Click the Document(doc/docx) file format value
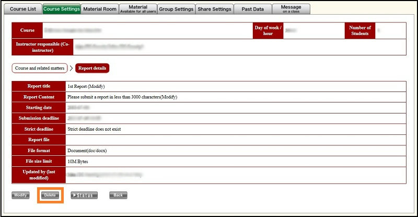 [87, 151]
